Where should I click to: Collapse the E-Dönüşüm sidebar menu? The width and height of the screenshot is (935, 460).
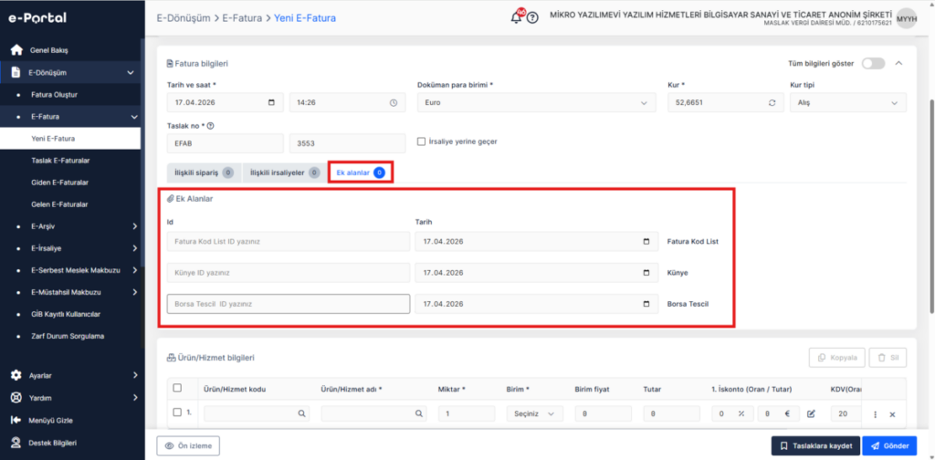[131, 73]
